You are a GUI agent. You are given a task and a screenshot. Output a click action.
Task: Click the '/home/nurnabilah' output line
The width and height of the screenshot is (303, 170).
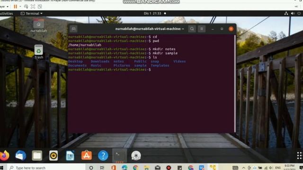(x=85, y=45)
